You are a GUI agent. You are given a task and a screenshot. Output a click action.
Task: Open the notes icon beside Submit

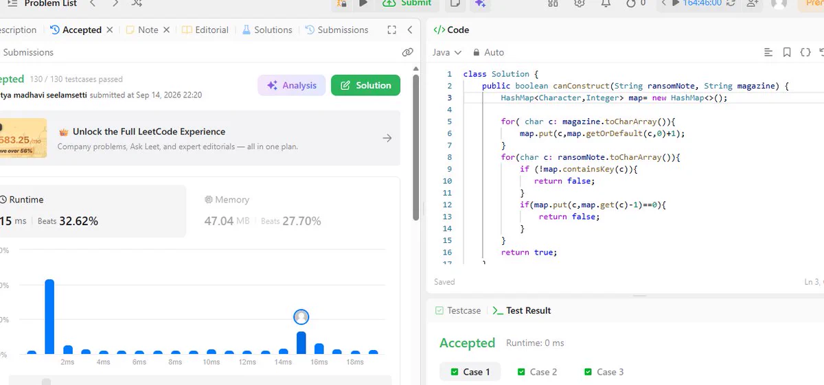[455, 3]
